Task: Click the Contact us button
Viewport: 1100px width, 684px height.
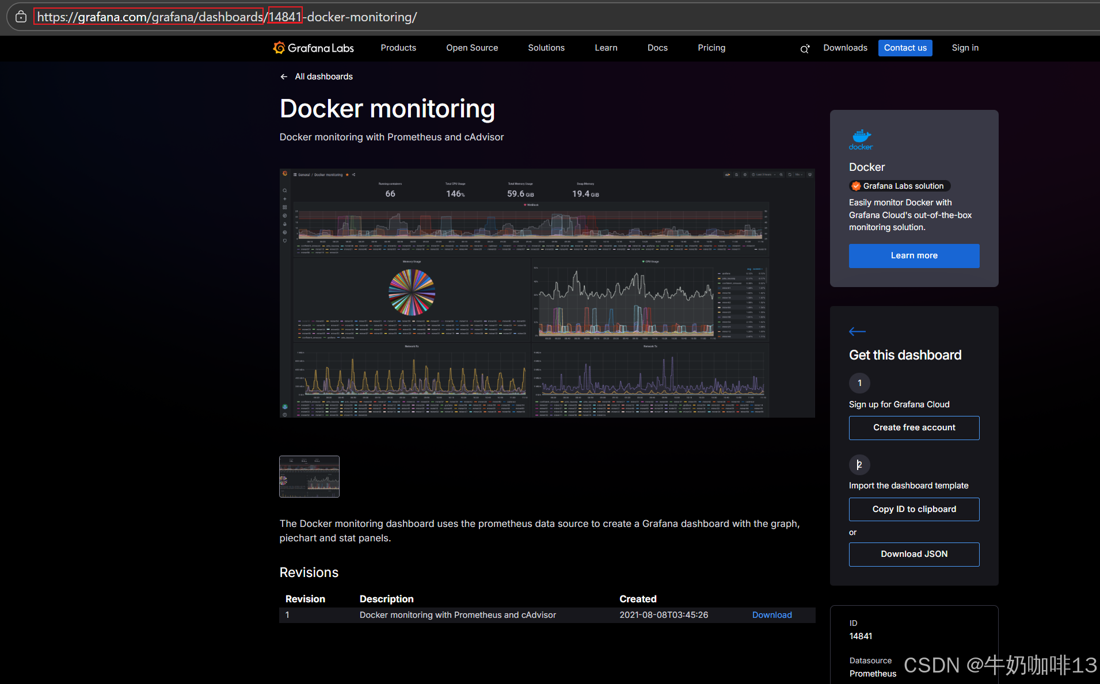Action: point(905,48)
